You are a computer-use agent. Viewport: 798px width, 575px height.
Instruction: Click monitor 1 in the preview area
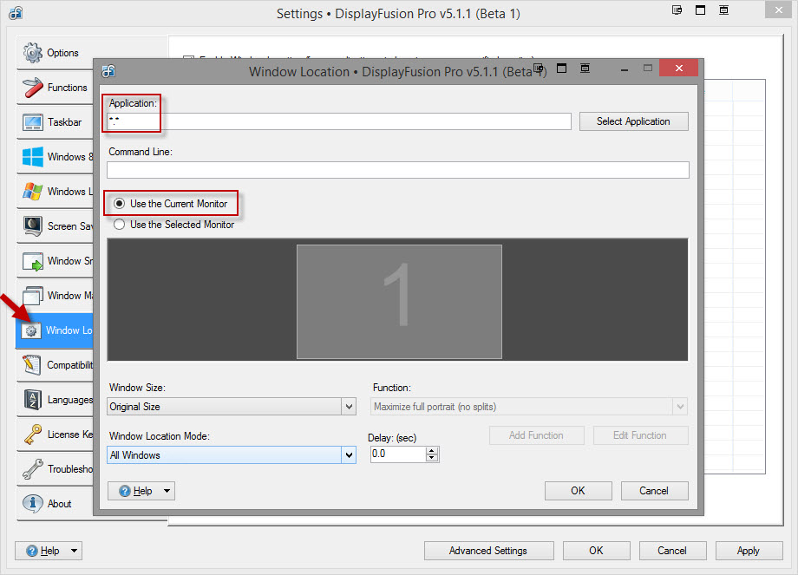[399, 301]
